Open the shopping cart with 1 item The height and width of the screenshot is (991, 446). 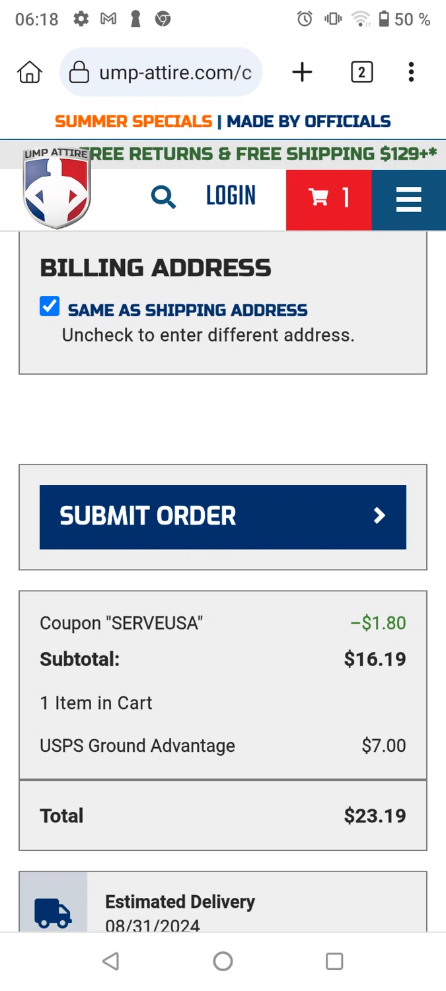pyautogui.click(x=328, y=198)
